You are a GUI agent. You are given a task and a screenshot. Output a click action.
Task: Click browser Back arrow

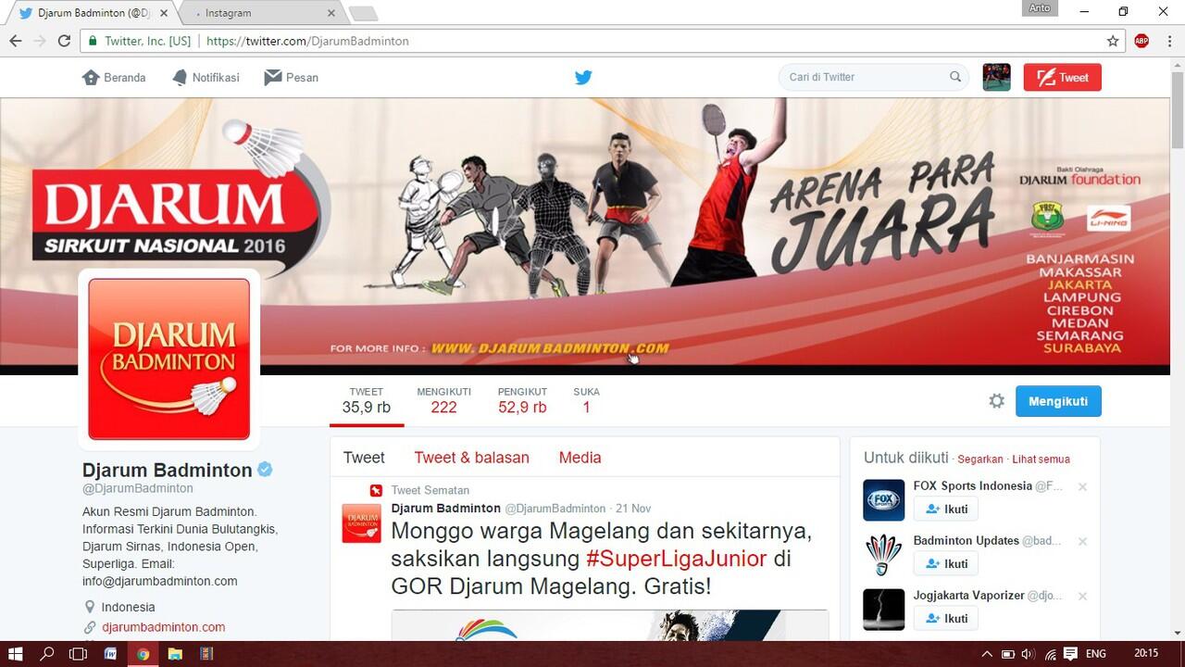point(16,41)
